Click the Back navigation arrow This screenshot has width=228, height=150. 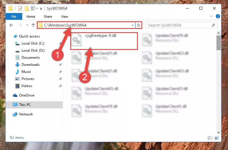[11, 25]
